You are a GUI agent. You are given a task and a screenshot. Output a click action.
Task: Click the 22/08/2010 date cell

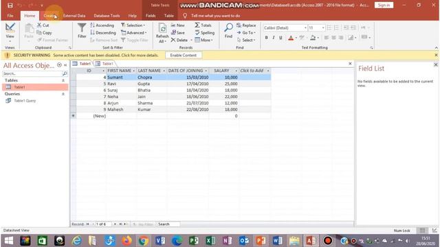coord(188,110)
